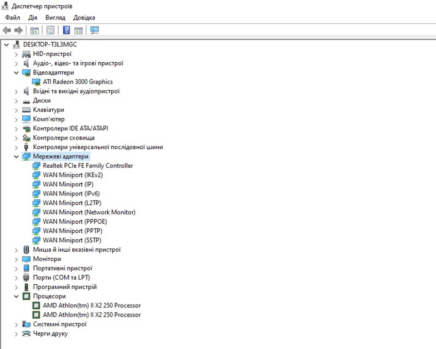
Task: Click the HID-пристрої device icon
Action: click(x=26, y=54)
